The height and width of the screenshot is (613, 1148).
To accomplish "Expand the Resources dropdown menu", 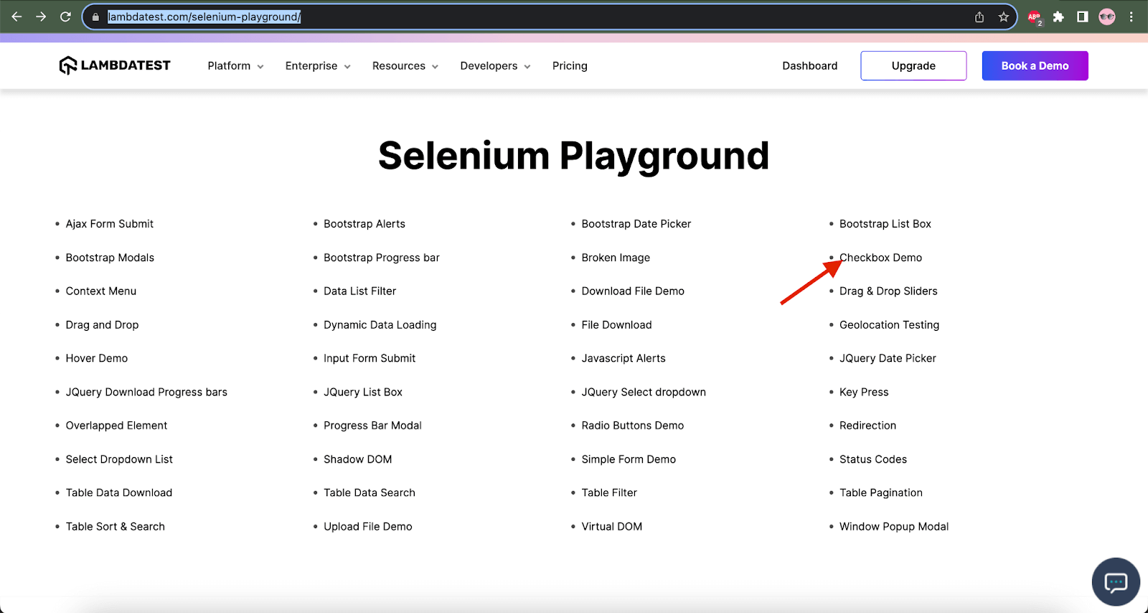I will coord(405,66).
